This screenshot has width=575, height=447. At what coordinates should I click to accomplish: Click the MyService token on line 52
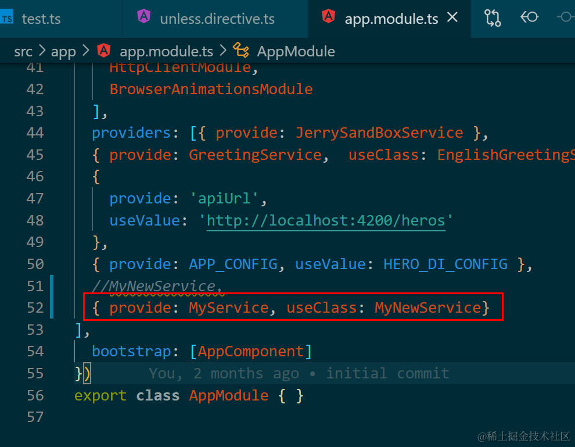pos(229,307)
